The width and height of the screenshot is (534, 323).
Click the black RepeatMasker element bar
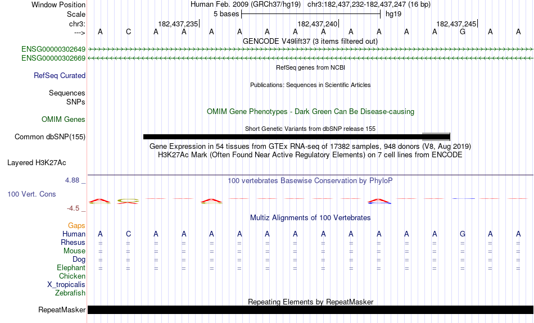[x=311, y=310]
